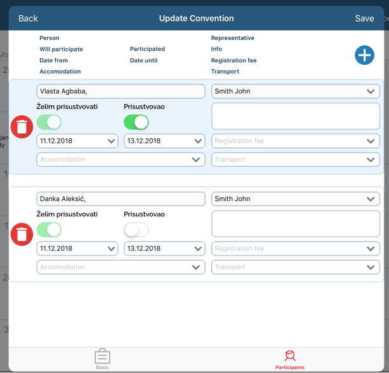Open Transport dropdown for Vlasta Agbaba

(x=295, y=160)
